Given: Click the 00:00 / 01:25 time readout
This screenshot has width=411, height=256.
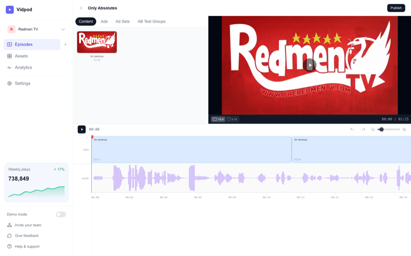Looking at the screenshot, I should click(x=395, y=119).
